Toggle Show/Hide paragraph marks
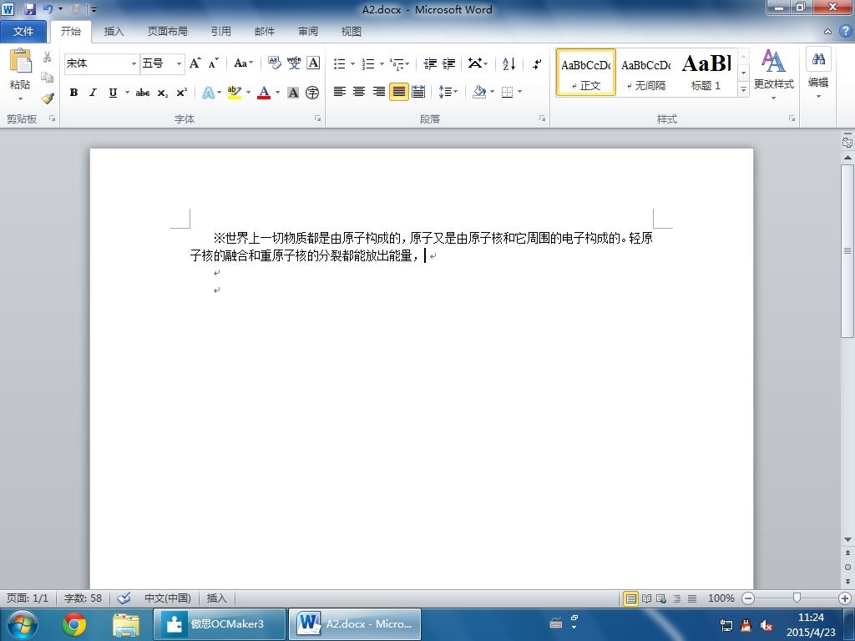 tap(537, 63)
